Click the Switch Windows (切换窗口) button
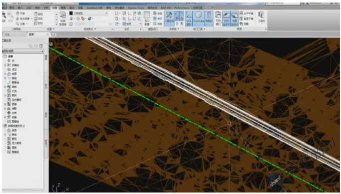341x194 pixels. 218,19
